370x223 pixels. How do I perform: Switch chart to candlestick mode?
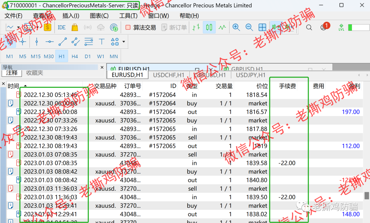pos(209,28)
